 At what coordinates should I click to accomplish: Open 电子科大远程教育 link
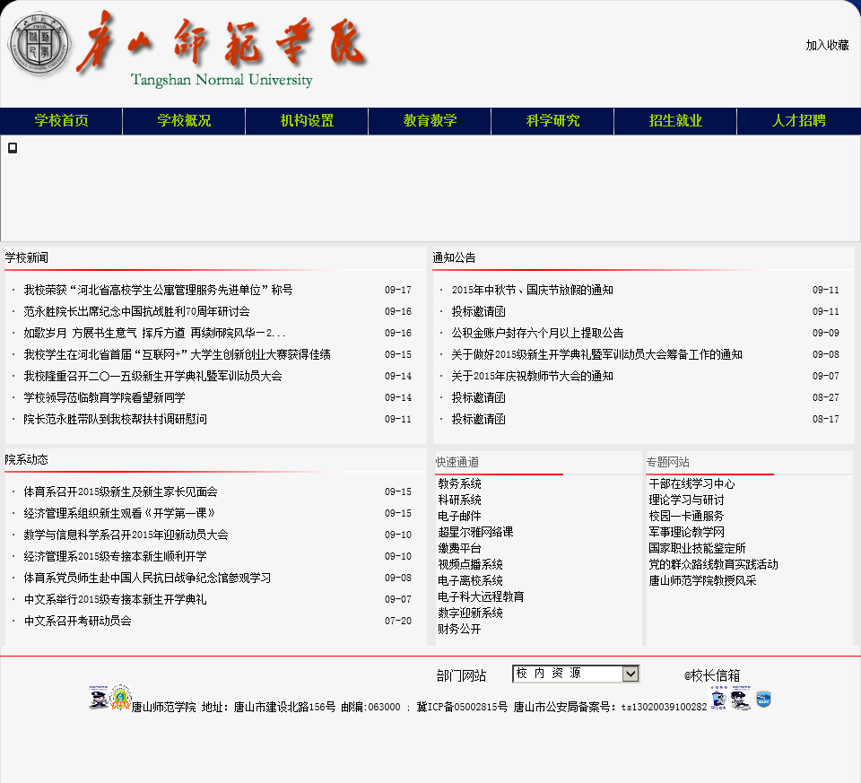point(481,596)
